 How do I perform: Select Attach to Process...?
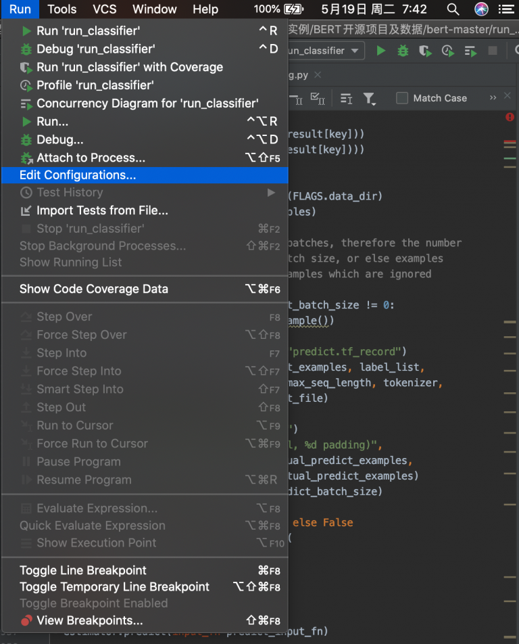click(145, 158)
